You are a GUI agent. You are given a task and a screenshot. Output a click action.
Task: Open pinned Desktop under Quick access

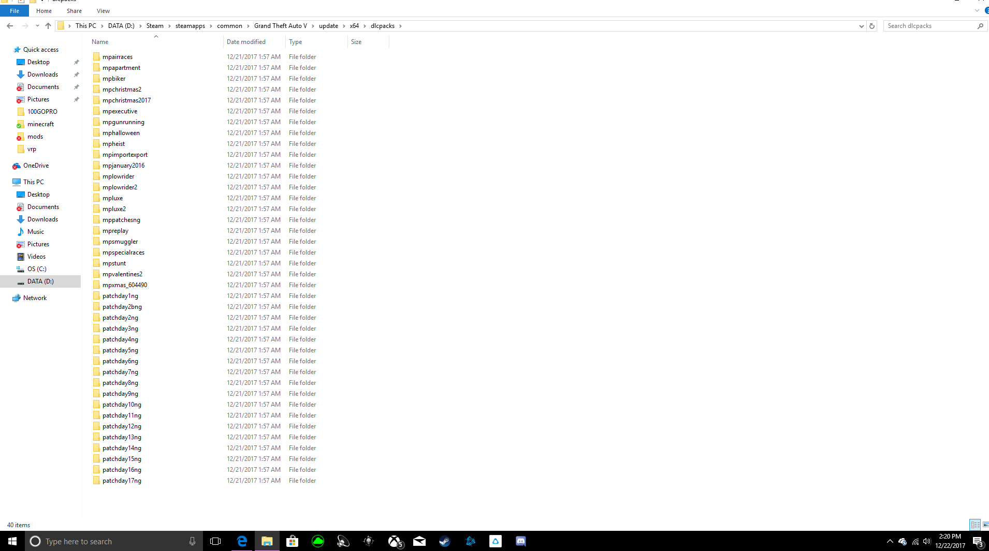[38, 62]
